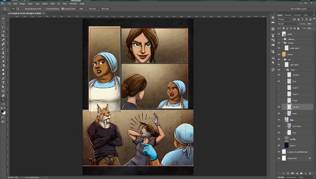Select the Eraser tool
This screenshot has height=179, width=316.
(x=3, y=61)
